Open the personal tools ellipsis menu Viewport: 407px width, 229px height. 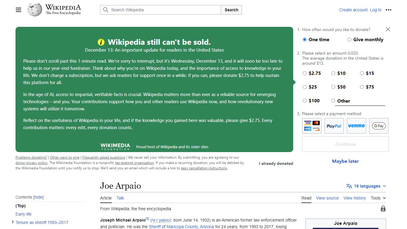click(388, 10)
